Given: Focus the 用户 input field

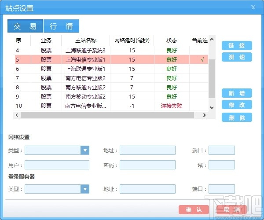Looking at the screenshot, I should click(x=57, y=165).
